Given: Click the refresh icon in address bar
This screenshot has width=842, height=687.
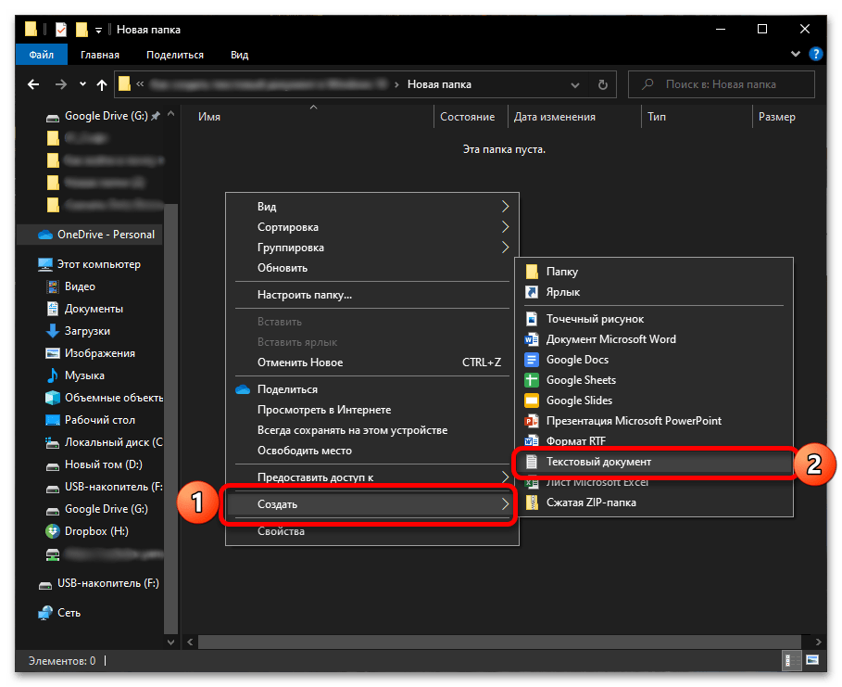Looking at the screenshot, I should (603, 84).
